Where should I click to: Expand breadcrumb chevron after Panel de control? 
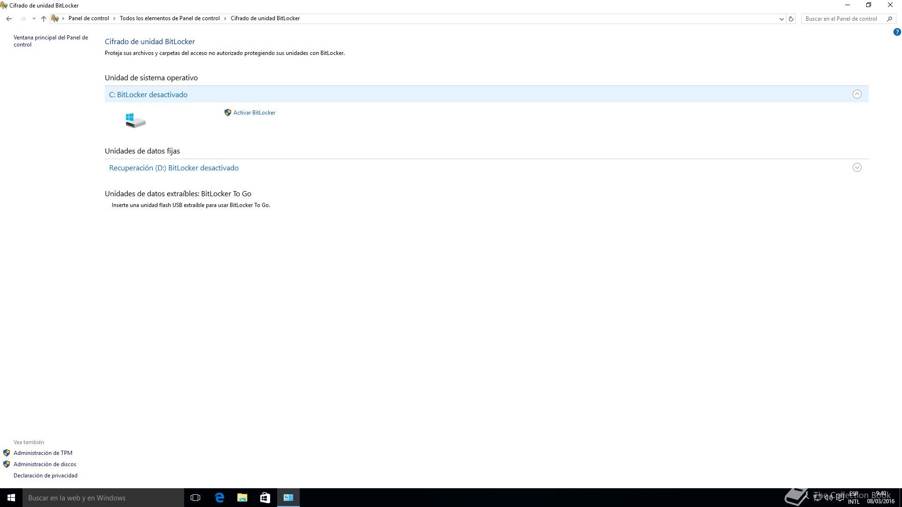point(114,19)
